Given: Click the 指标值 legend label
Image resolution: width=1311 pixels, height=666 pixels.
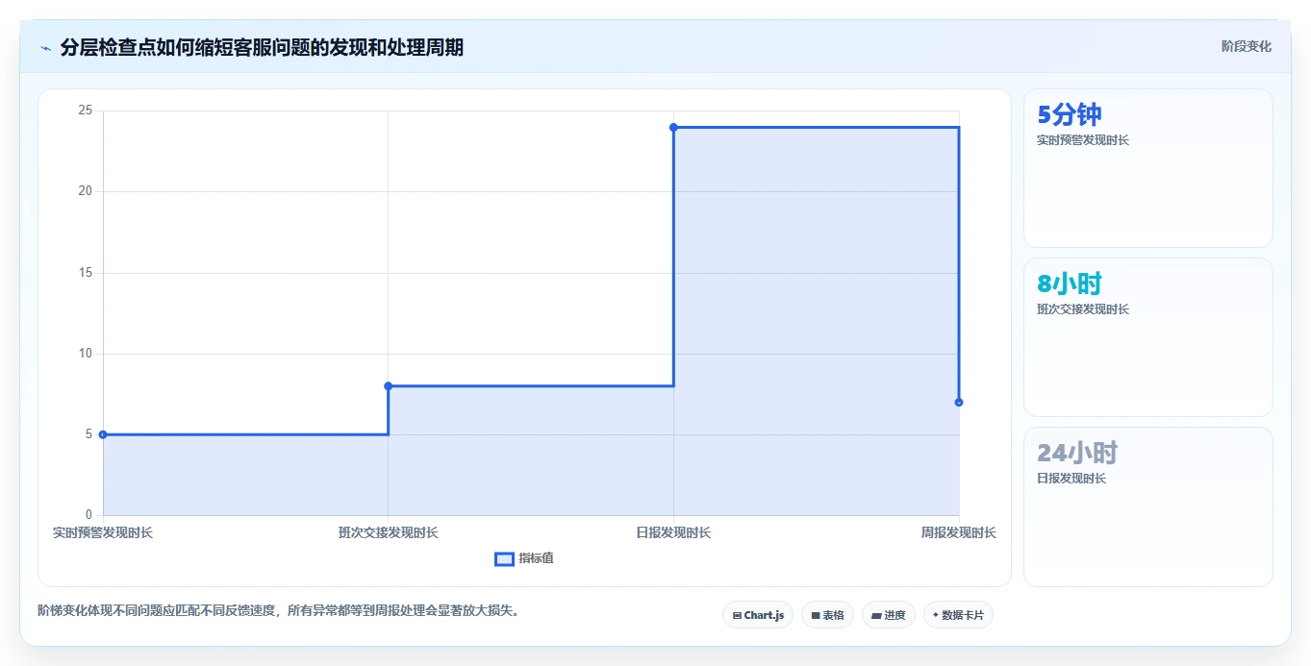Looking at the screenshot, I should tap(537, 559).
